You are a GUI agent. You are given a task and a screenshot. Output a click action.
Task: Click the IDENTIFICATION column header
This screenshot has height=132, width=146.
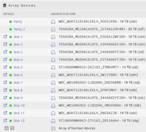click(x=63, y=14)
